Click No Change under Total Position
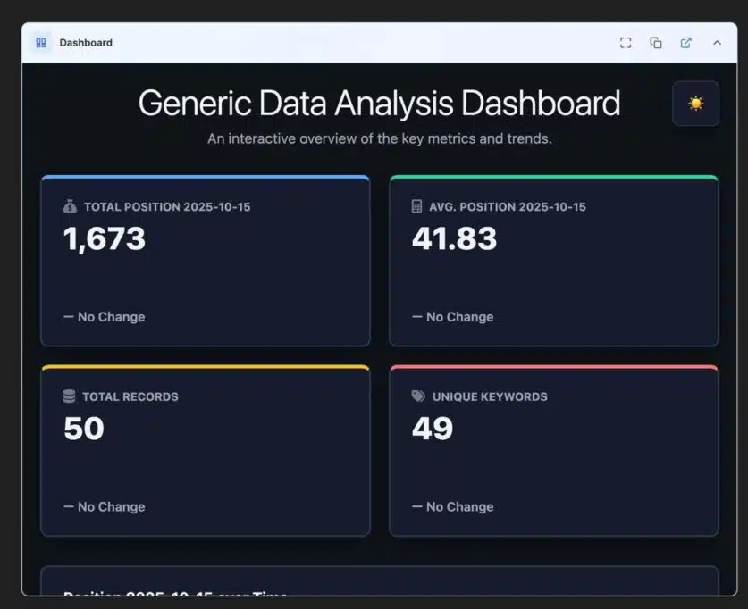 click(x=105, y=317)
